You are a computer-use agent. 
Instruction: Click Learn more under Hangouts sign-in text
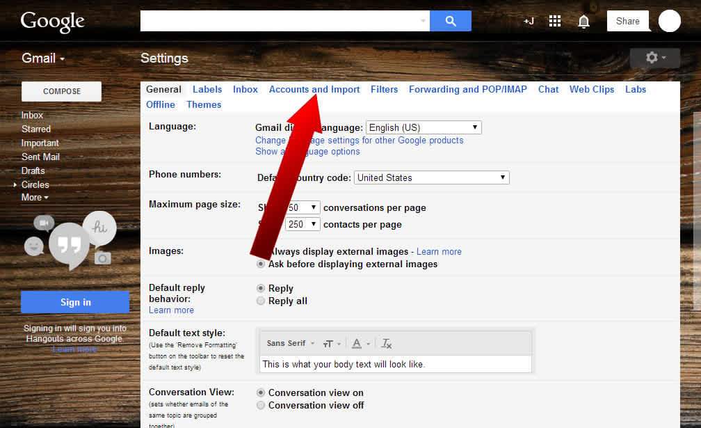74,349
